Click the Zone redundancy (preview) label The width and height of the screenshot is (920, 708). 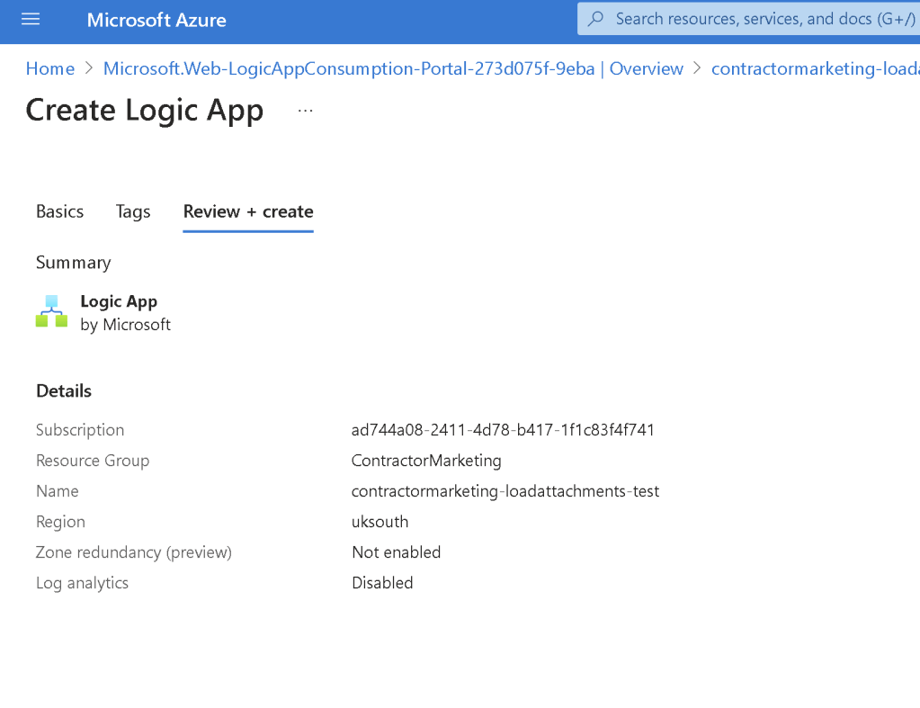(x=134, y=551)
